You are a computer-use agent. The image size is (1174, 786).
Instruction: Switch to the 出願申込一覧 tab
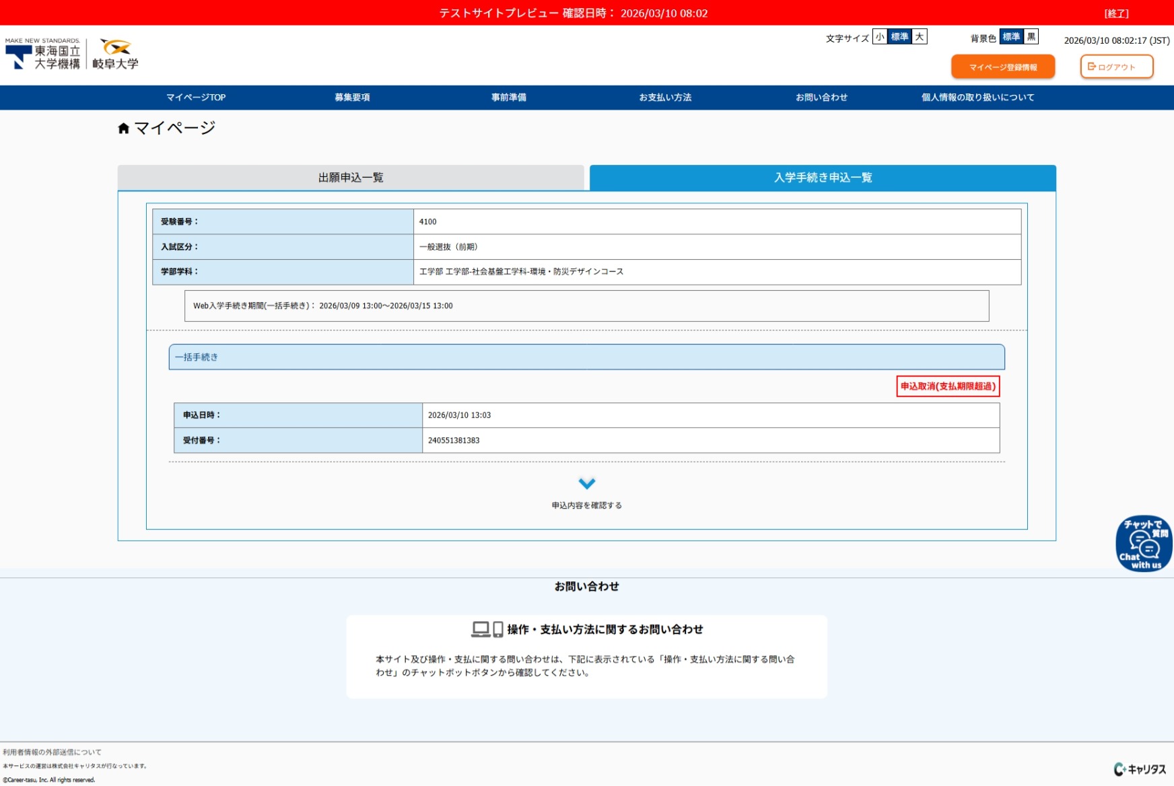(x=351, y=178)
